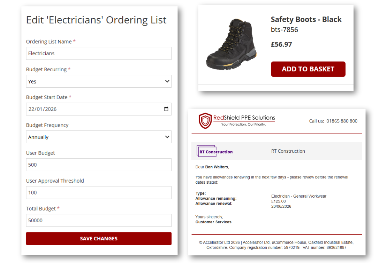Click the Budget Recurring dropdown chevron
Screen dimensions: 387x263
coord(167,81)
